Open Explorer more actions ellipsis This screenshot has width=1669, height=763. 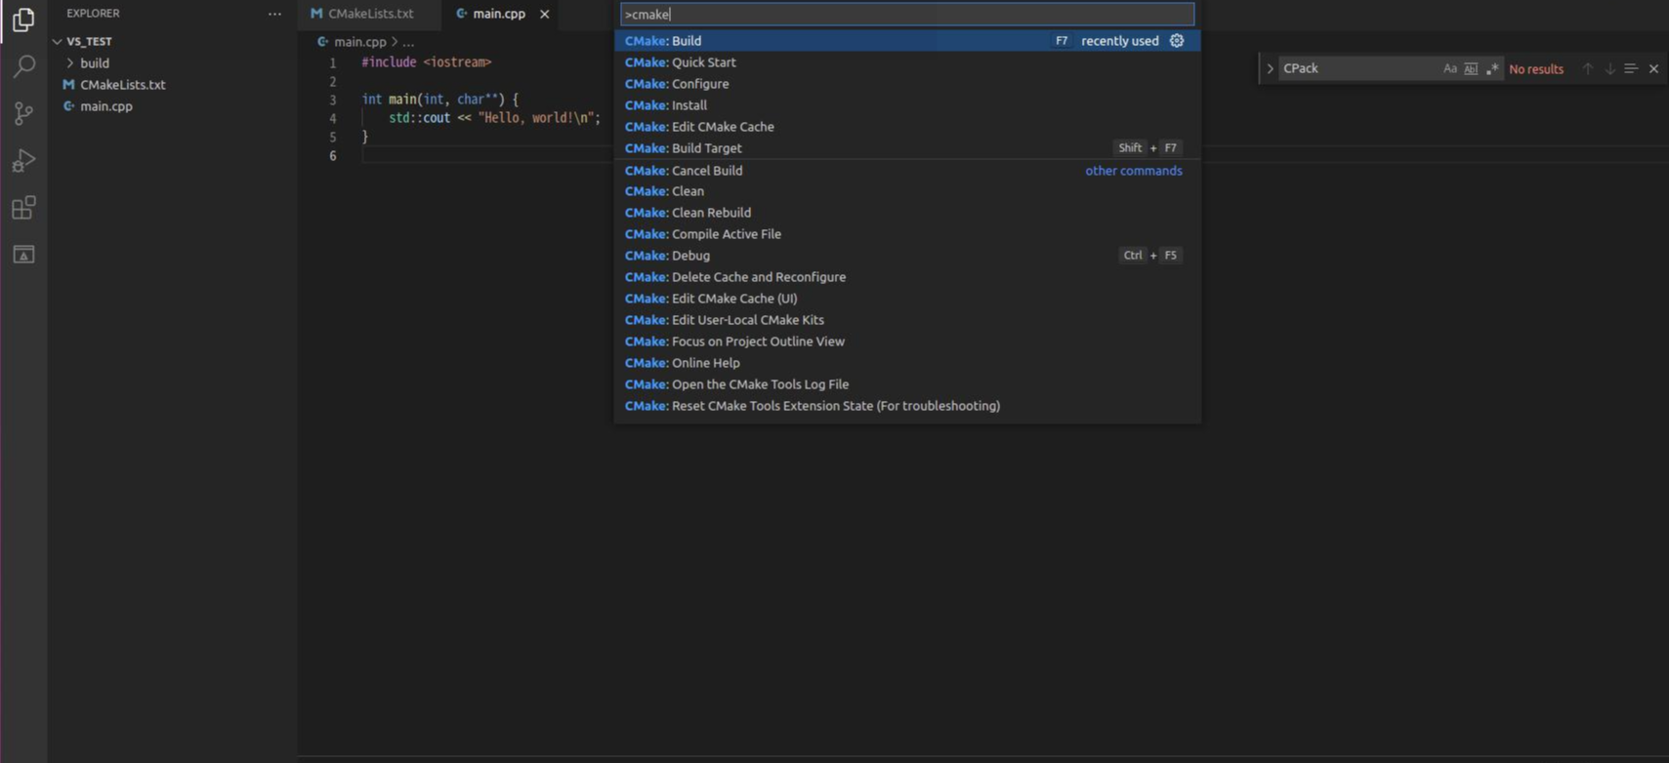274,14
